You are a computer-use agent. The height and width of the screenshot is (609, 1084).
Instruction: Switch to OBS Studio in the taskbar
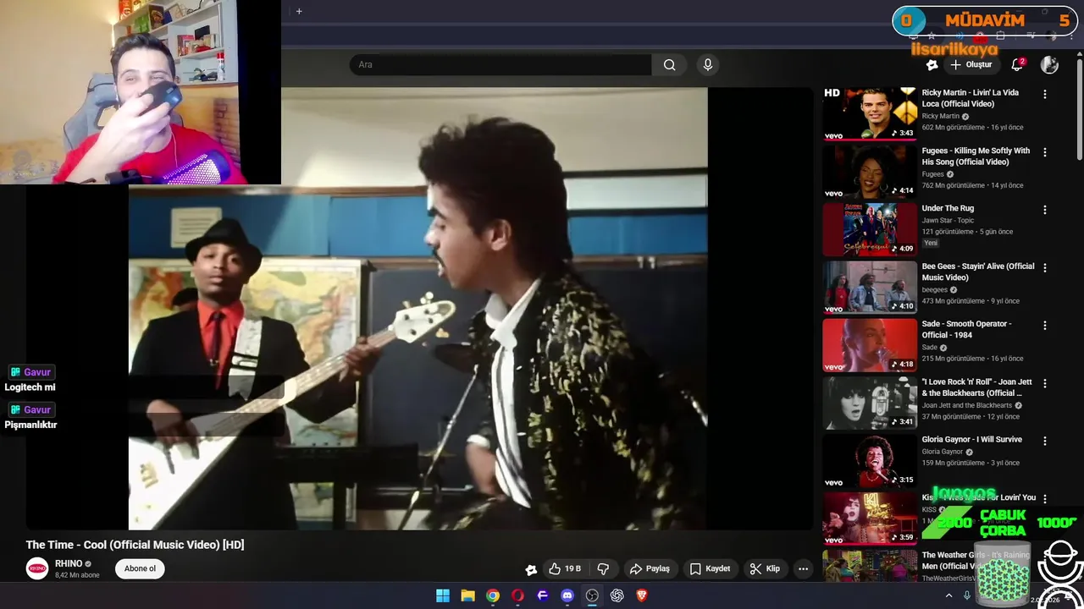click(x=592, y=595)
